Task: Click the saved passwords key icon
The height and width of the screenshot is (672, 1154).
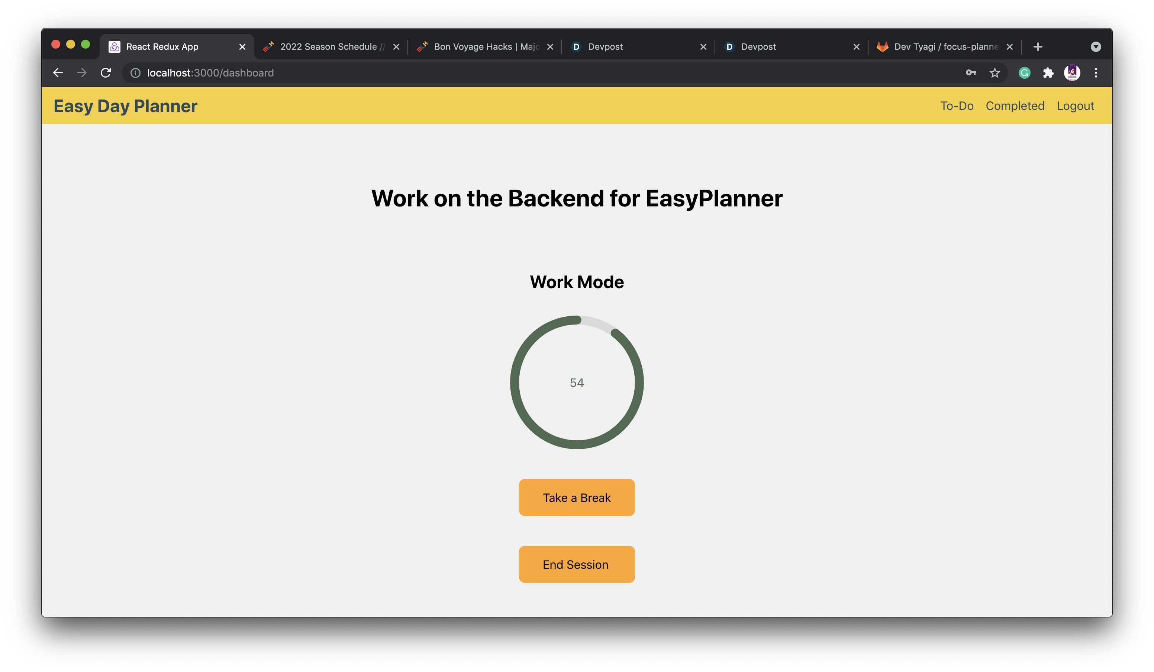Action: [x=970, y=73]
